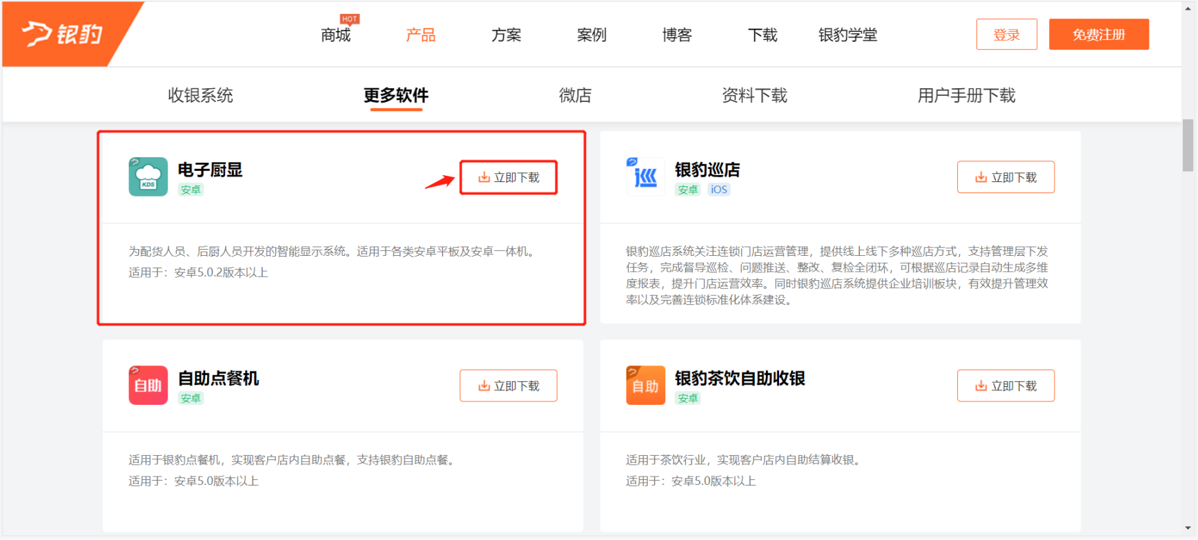1198x540 pixels.
Task: Click the page vertical scrollbar thumb
Action: pyautogui.click(x=1188, y=145)
